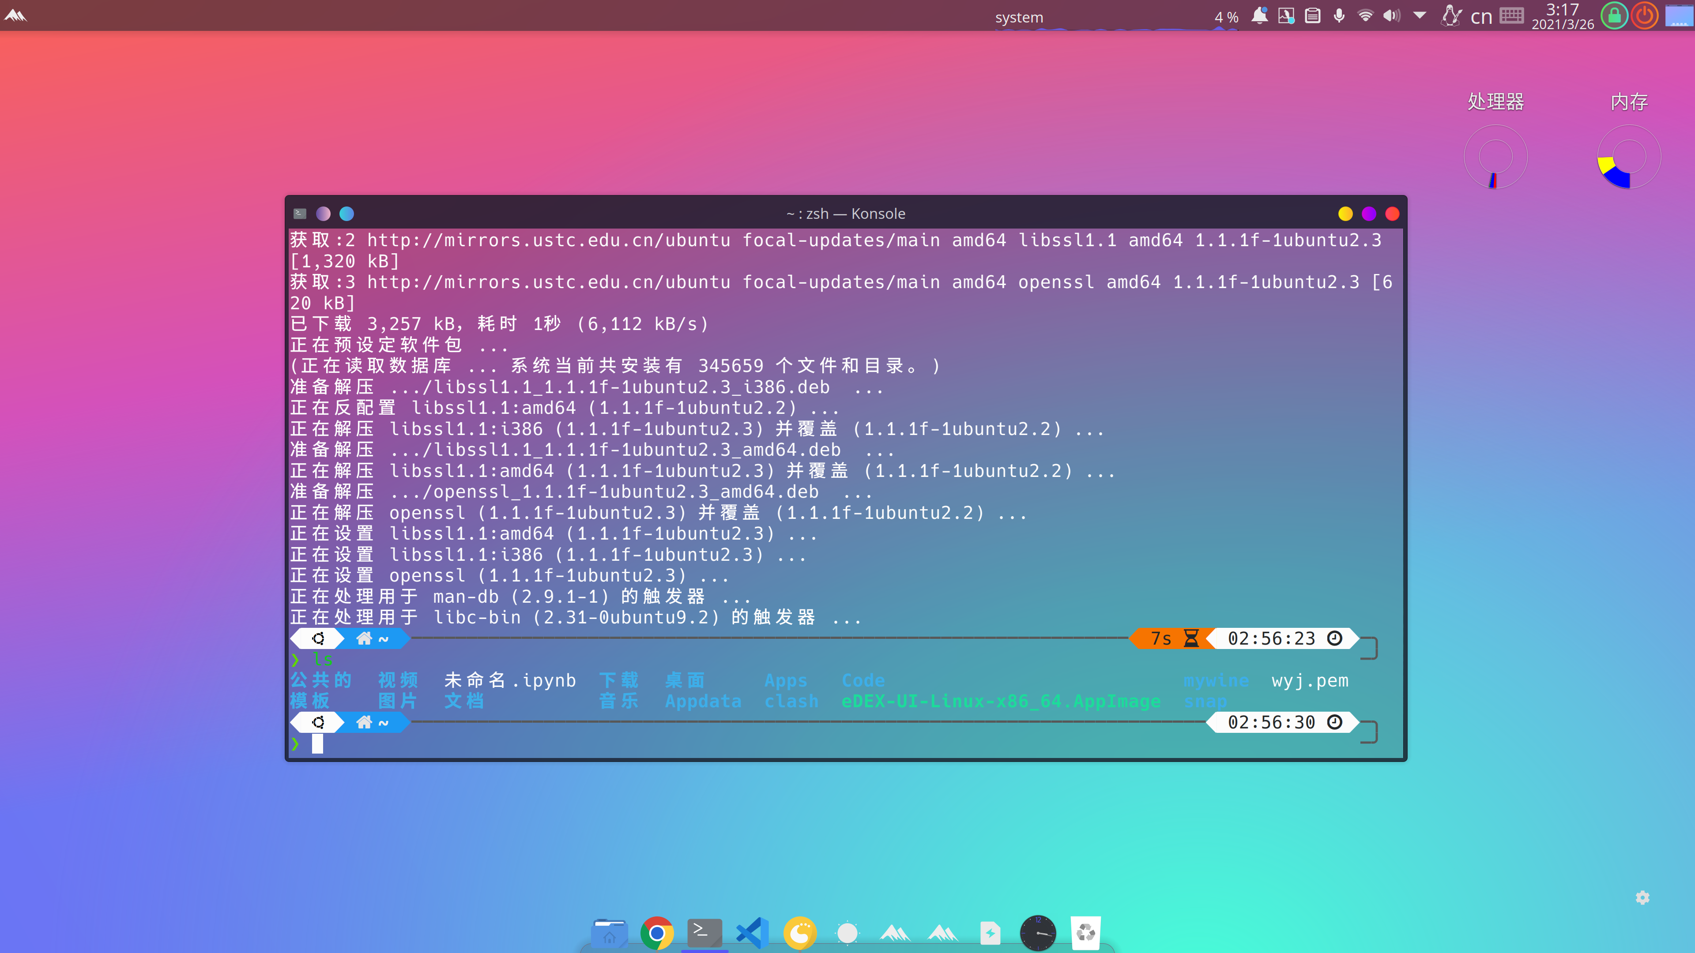Click the microphone tray icon
Image resolution: width=1695 pixels, height=953 pixels.
point(1339,15)
